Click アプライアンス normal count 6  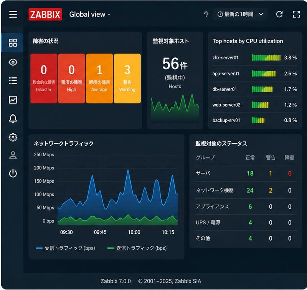[x=250, y=206]
